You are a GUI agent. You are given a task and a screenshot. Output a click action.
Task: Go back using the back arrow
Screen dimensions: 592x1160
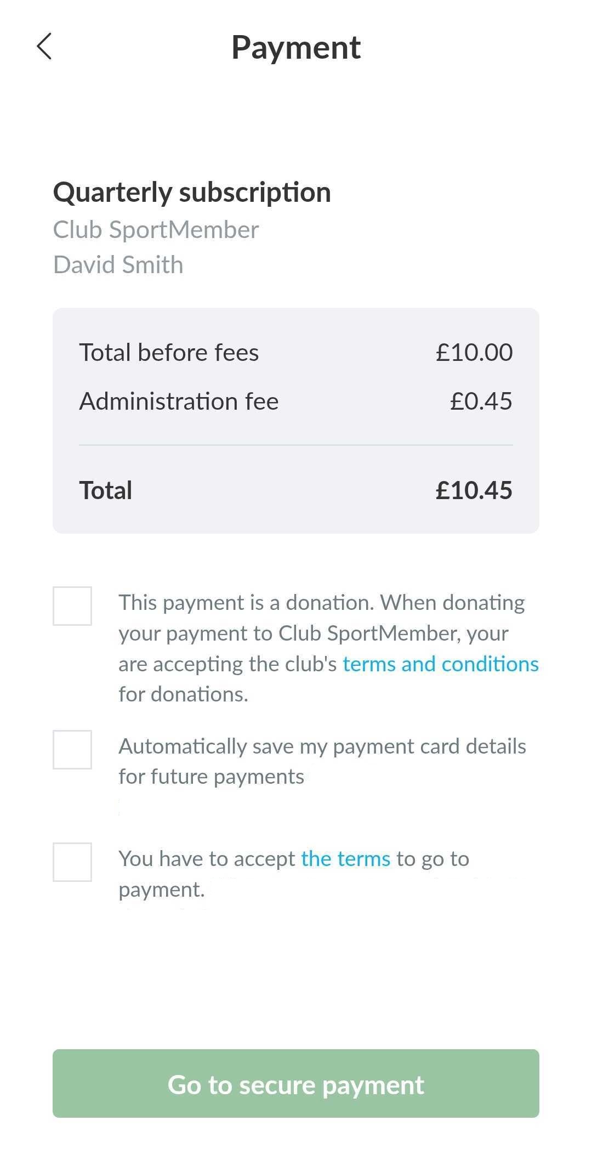tap(44, 46)
